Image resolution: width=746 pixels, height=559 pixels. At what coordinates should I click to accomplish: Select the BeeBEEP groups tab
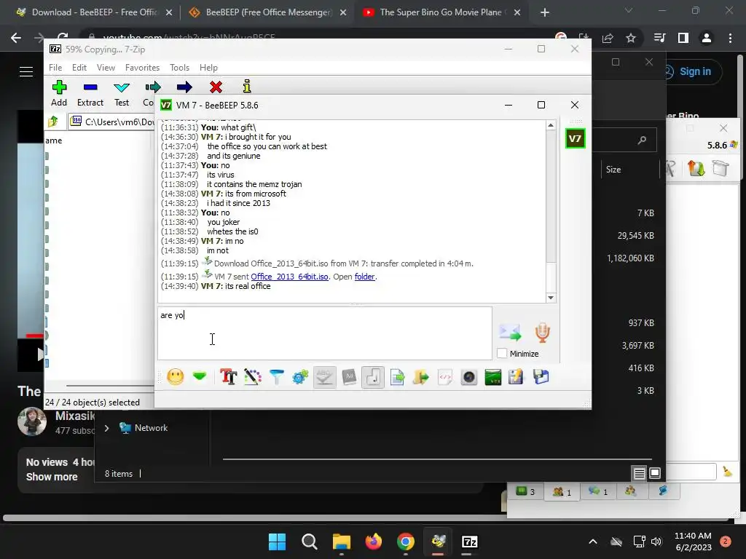pos(631,491)
